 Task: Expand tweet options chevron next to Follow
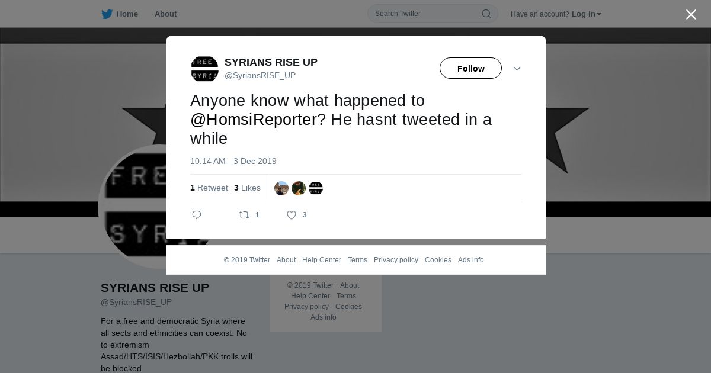[x=517, y=69]
